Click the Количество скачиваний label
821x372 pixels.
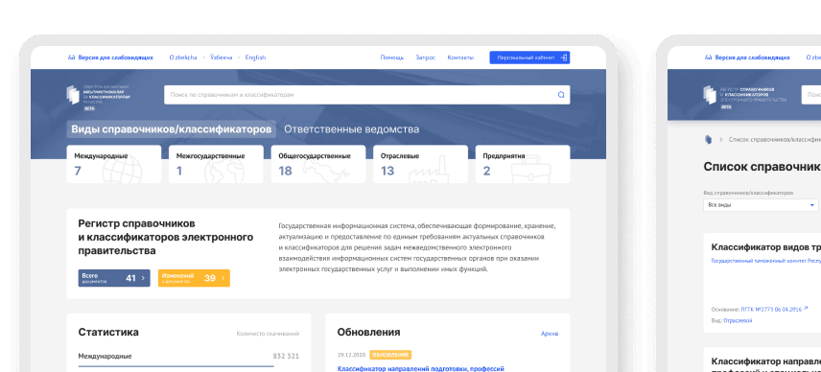[269, 334]
